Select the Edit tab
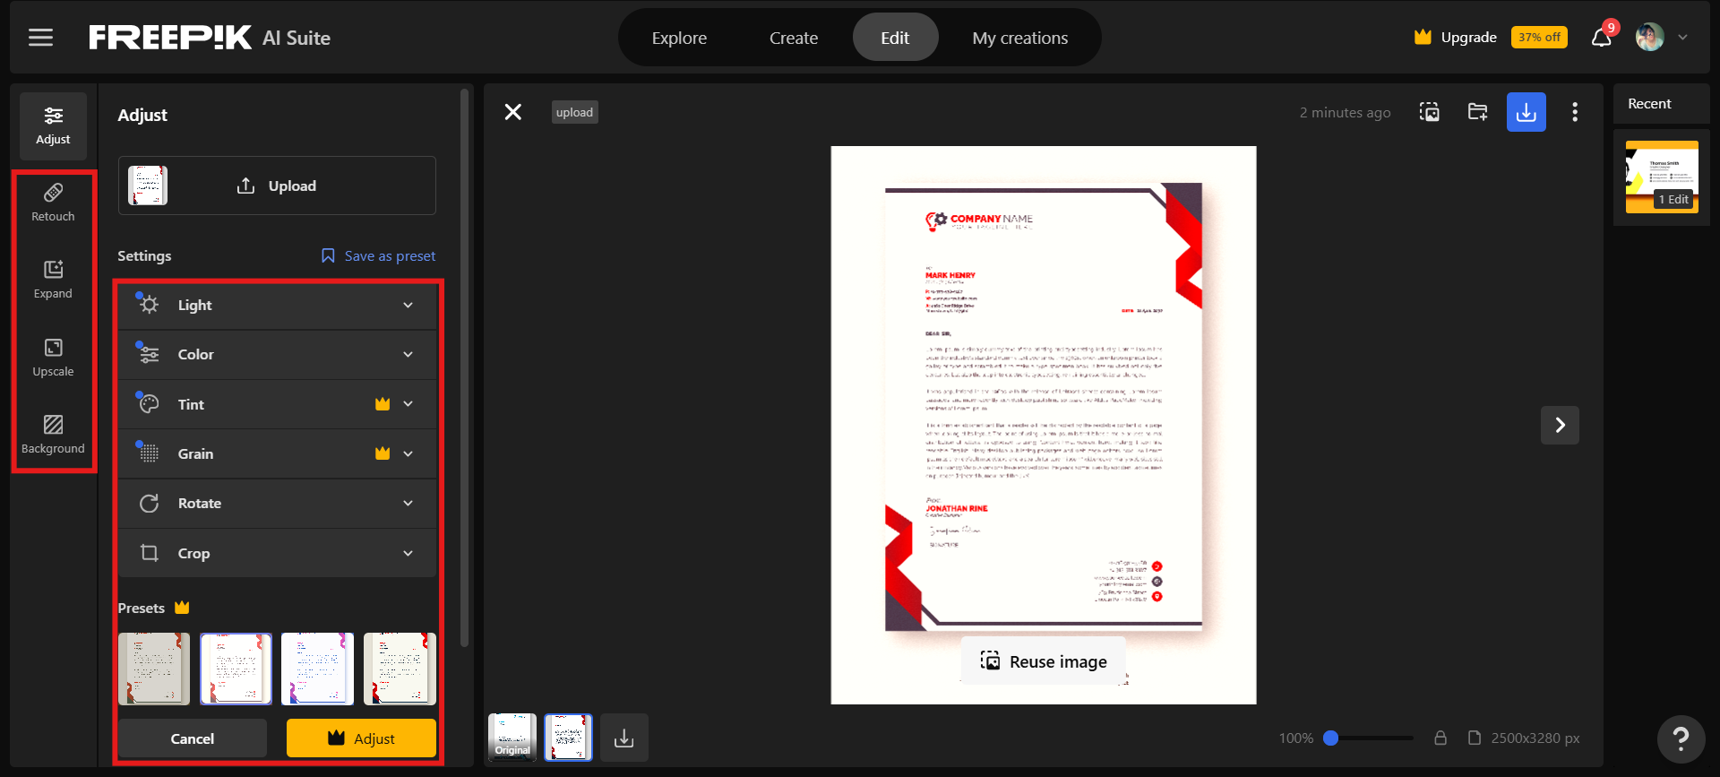Screen dimensions: 1720x777 coord(895,38)
